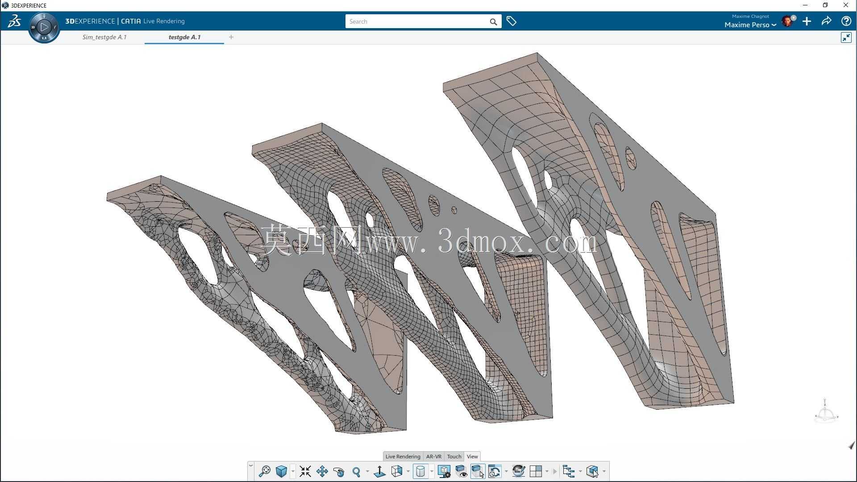Toggle the Hide/Show eye icon

(x=461, y=471)
